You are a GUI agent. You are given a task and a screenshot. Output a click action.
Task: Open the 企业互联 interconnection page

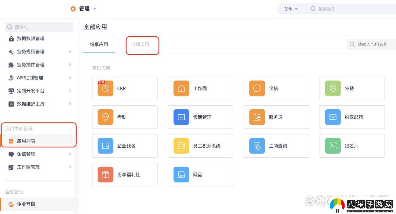coord(26,204)
